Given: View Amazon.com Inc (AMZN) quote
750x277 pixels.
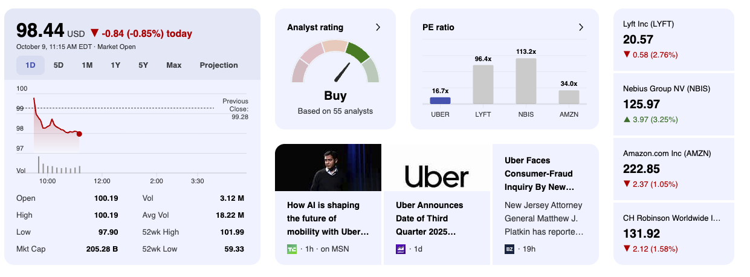Looking at the screenshot, I should 674,169.
